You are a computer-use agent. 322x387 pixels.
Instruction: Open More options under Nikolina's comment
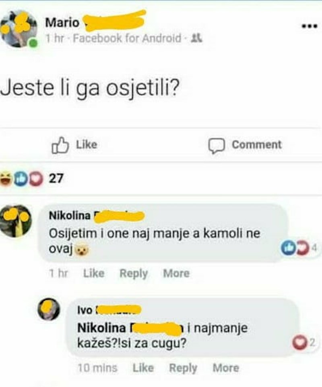[x=176, y=273]
